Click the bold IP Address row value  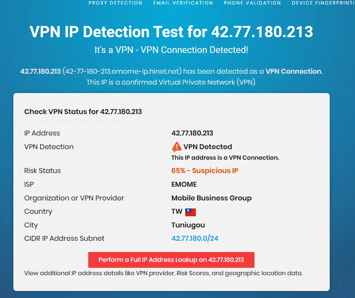pos(192,133)
